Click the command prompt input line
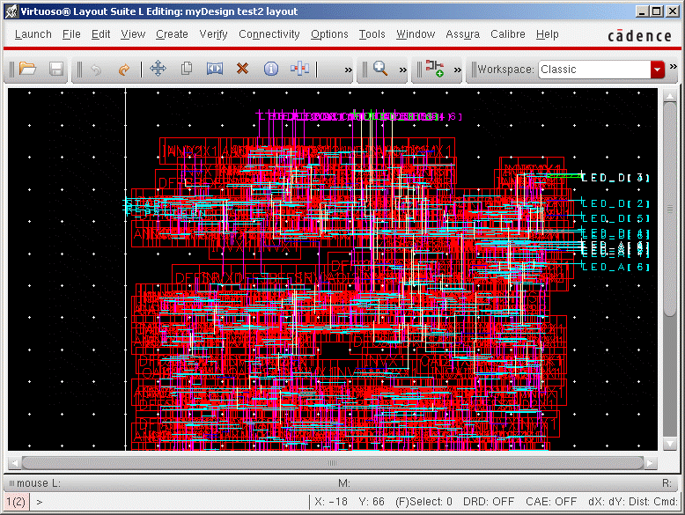 171,502
